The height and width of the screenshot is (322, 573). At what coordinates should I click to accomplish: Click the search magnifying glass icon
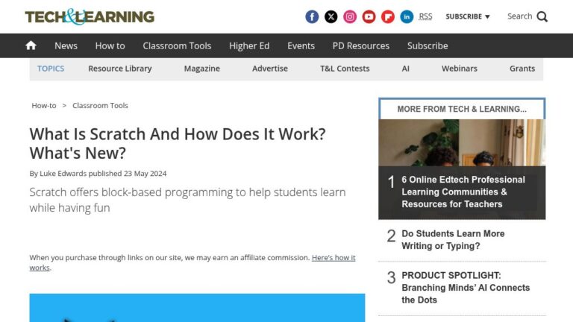tap(542, 17)
